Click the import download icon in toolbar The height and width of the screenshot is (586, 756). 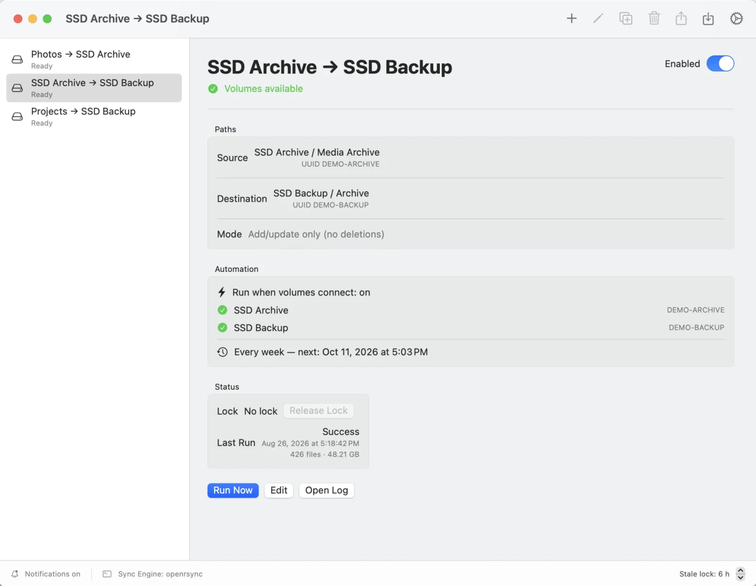[708, 18]
